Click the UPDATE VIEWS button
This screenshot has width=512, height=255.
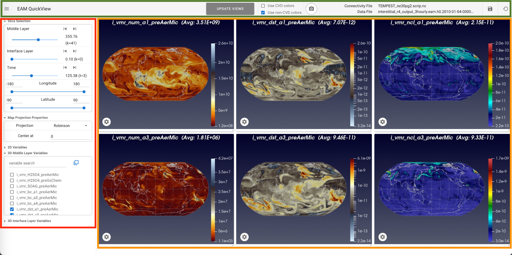[x=230, y=9]
